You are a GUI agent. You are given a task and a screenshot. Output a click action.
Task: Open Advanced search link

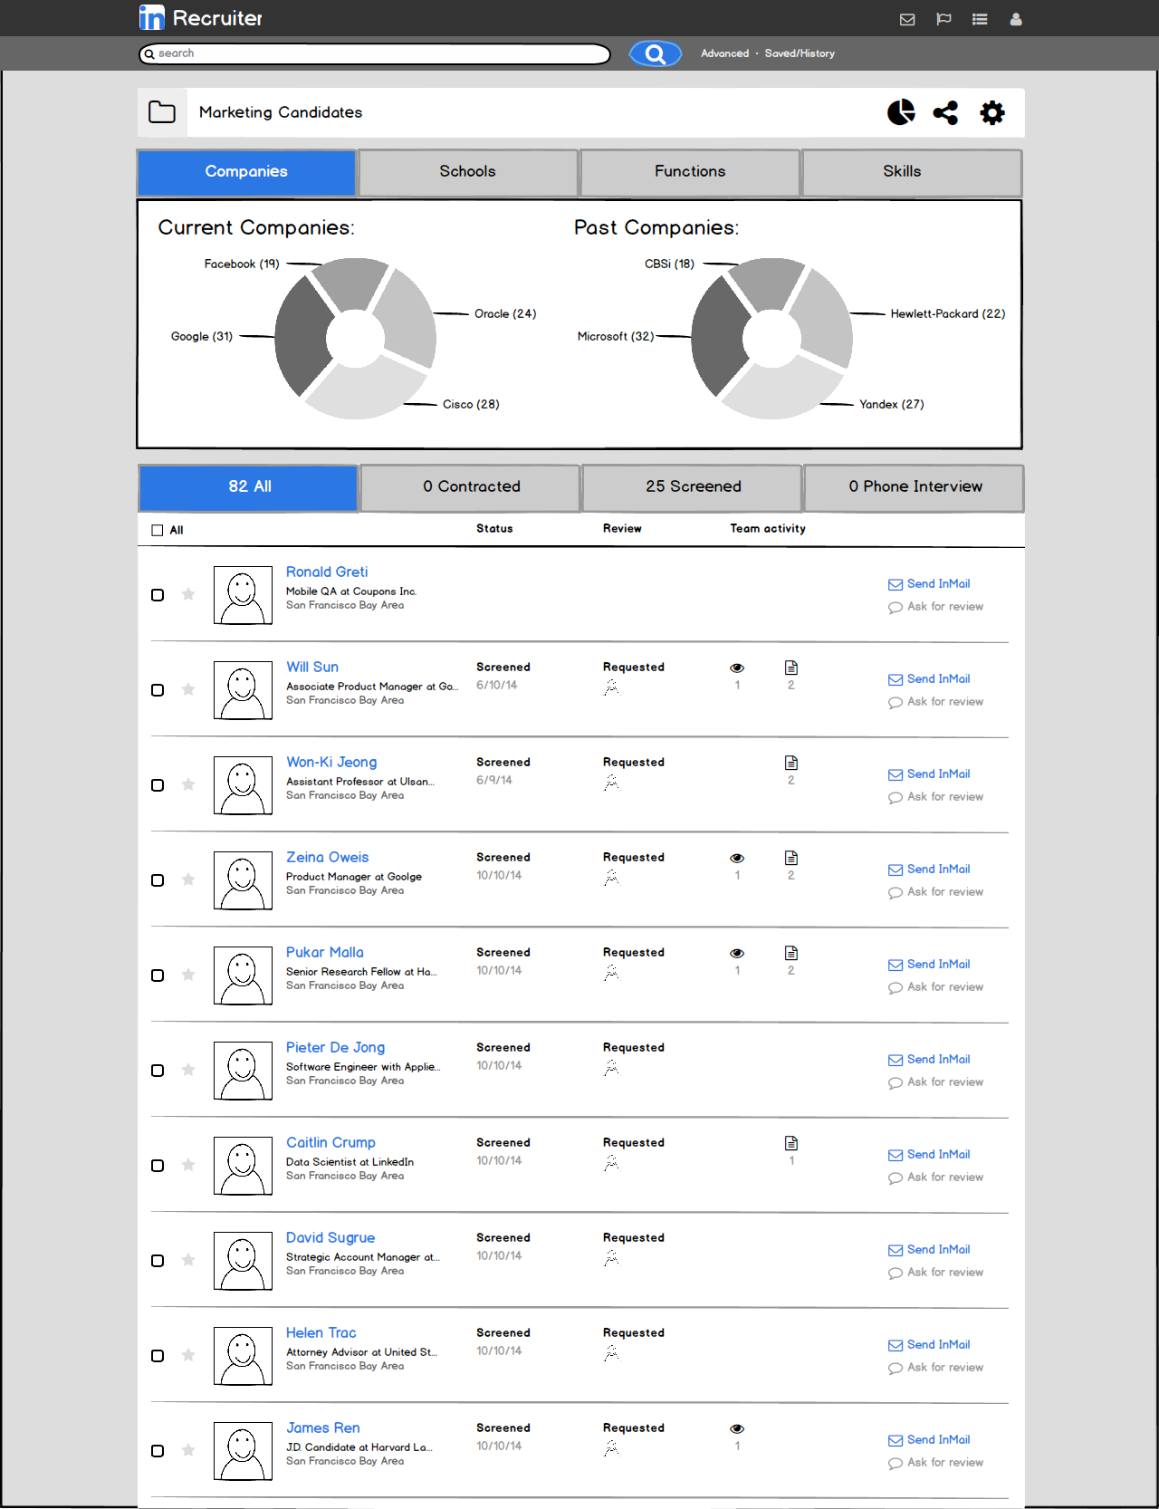tap(724, 53)
